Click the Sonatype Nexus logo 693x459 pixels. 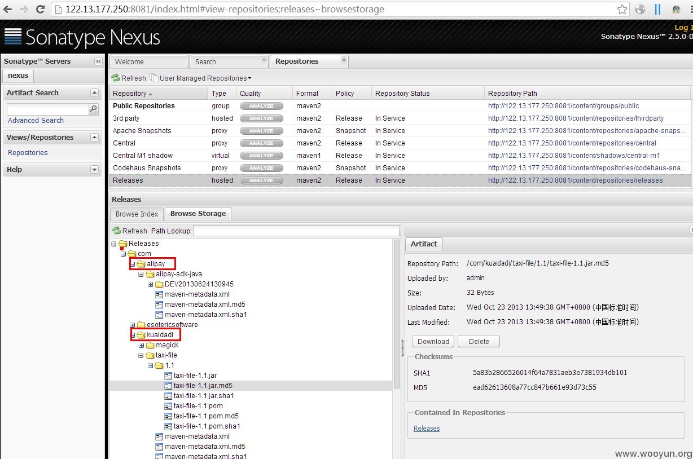[x=82, y=37]
